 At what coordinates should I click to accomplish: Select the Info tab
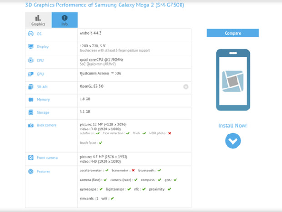(65, 20)
